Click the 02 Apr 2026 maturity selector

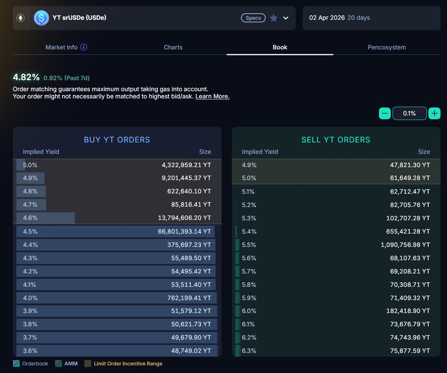click(x=371, y=18)
